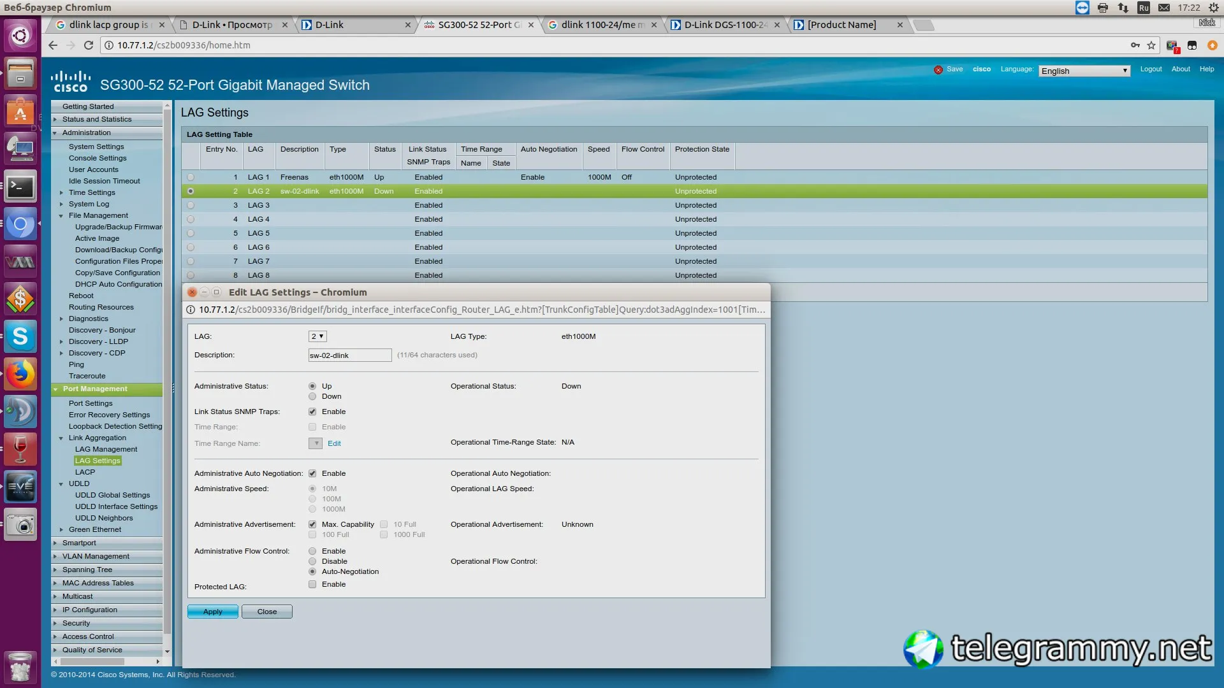Click the Apply button

pyautogui.click(x=212, y=612)
